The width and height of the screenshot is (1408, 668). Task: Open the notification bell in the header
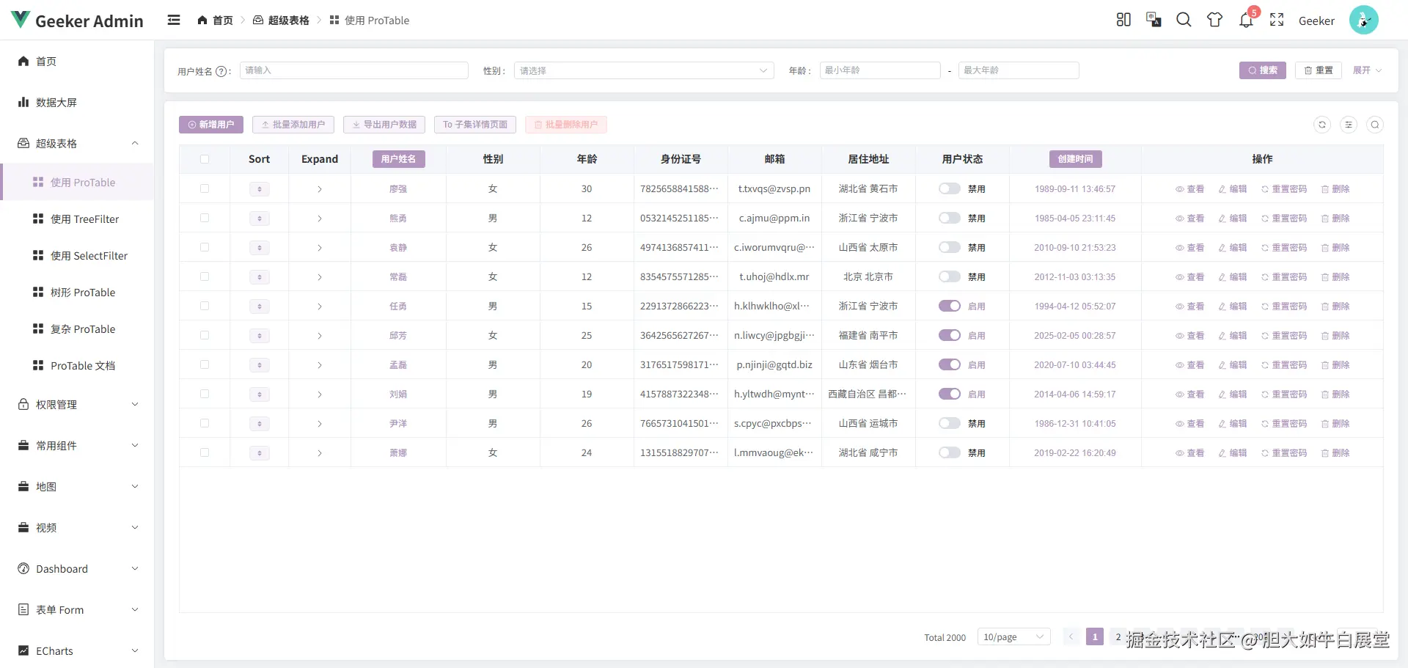pyautogui.click(x=1246, y=20)
